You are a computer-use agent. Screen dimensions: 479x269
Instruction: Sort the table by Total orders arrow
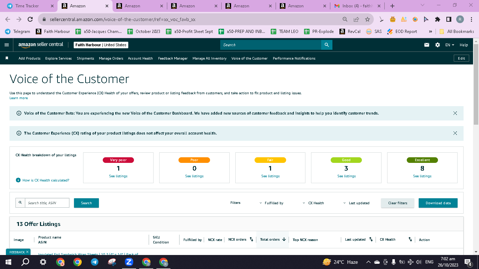284,240
